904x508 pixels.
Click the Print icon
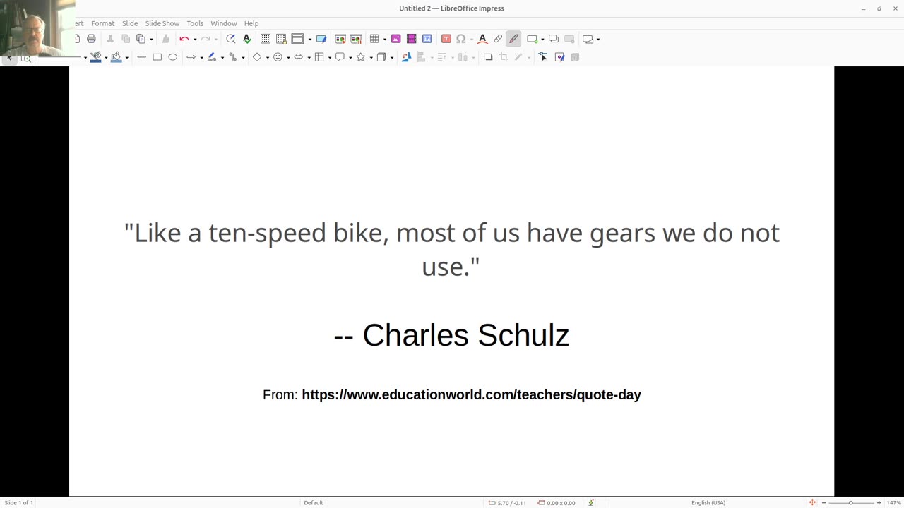91,39
